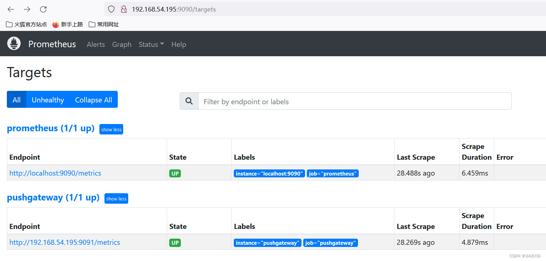
Task: Open the Alerts page
Action: pyautogui.click(x=96, y=44)
